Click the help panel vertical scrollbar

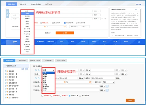[140, 16]
